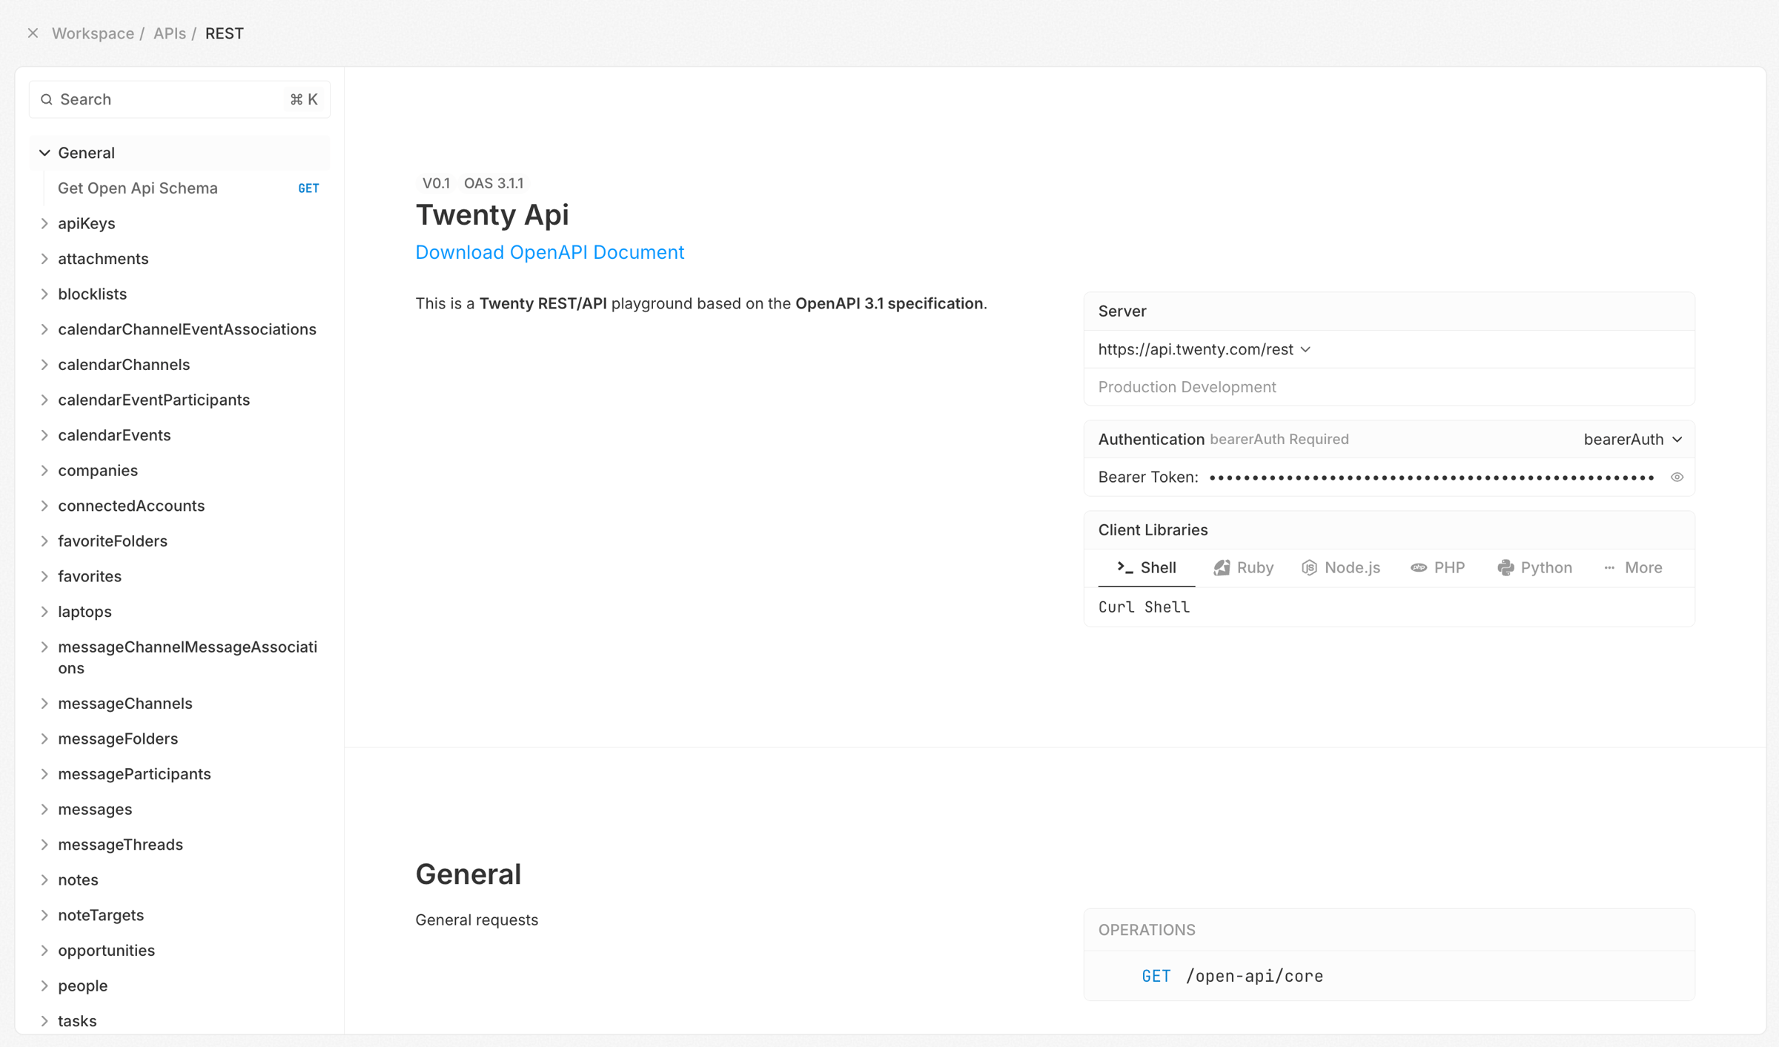1779x1047 pixels.
Task: Expand the companies tree item
Action: 44,470
